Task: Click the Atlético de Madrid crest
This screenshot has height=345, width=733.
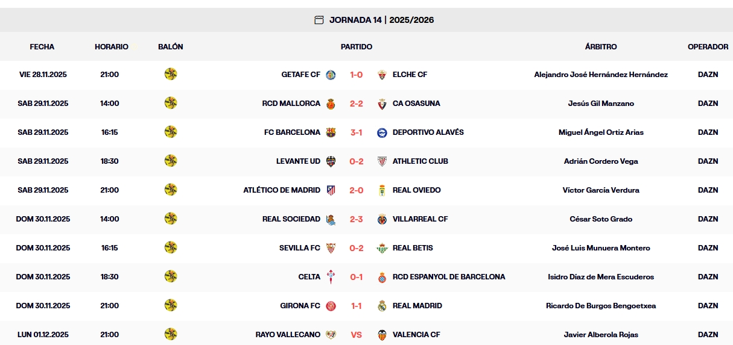Action: 331,190
